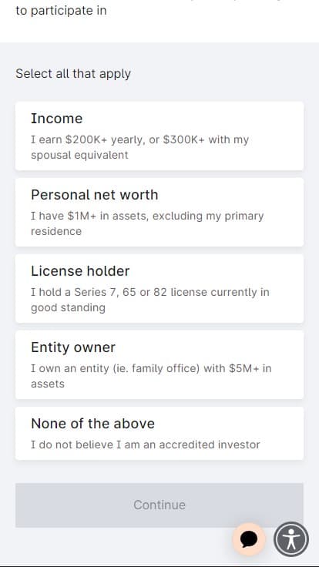Screen dimensions: 319x567
Task: Select the Income option card
Action: (159, 136)
